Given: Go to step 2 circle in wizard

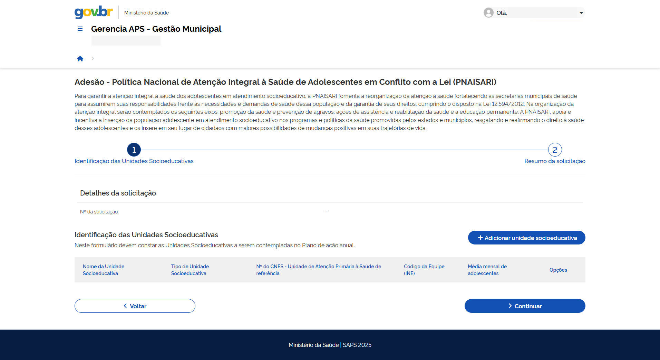Looking at the screenshot, I should (x=555, y=150).
